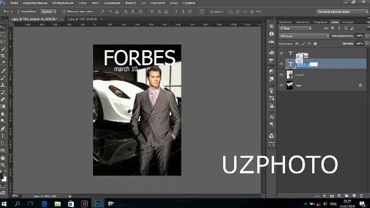Click the lock transparent pixels toggle
This screenshot has height=208, width=370.
297,44
